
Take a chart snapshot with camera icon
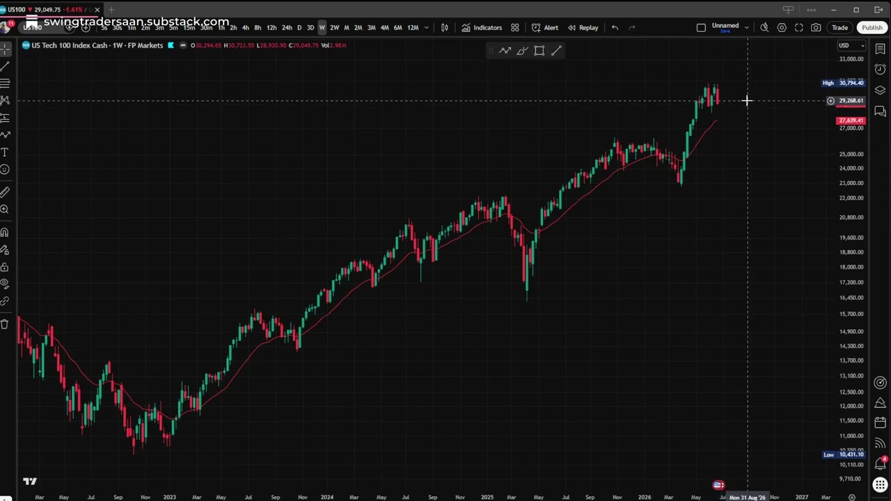pyautogui.click(x=816, y=28)
